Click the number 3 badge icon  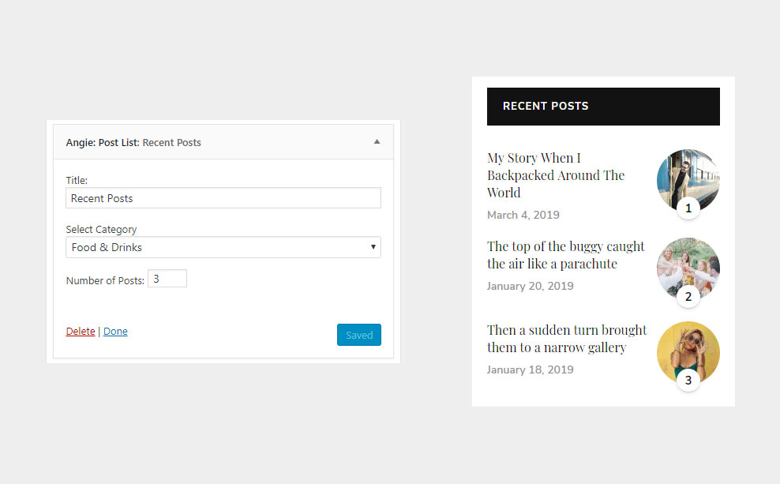(688, 381)
